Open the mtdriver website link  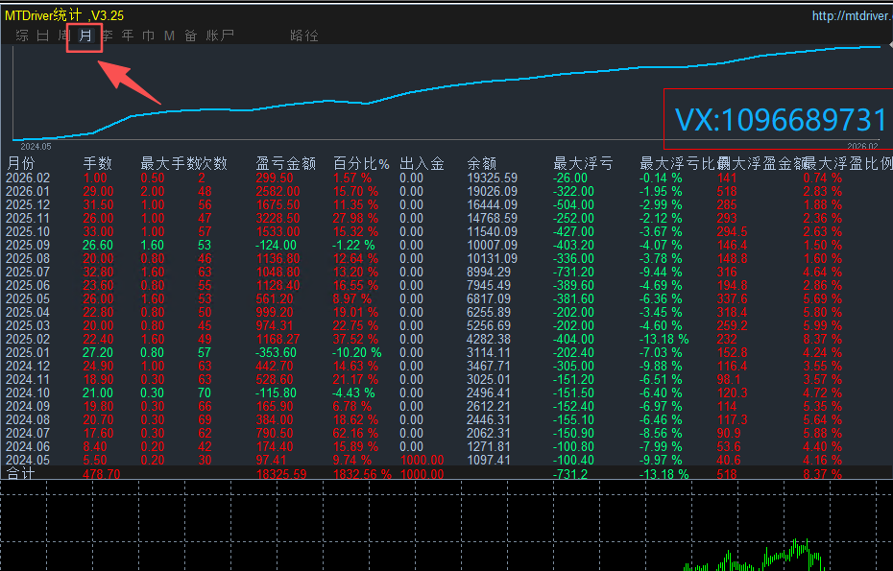851,15
